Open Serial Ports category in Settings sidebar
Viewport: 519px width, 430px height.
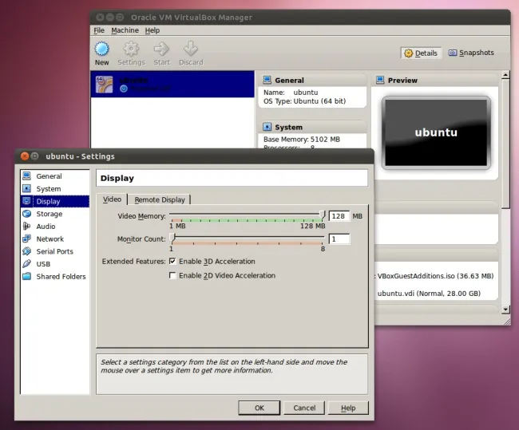[x=55, y=252]
